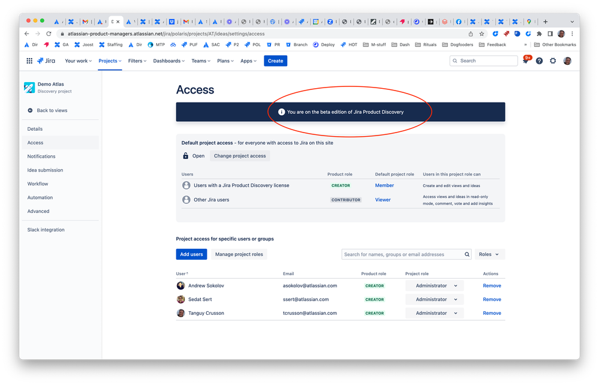Expand the Apps menu

coord(248,61)
